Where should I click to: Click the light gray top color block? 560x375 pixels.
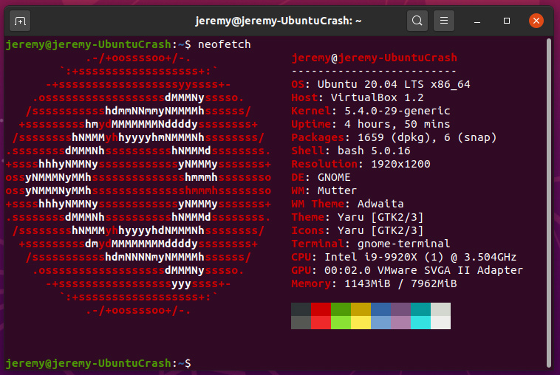441,309
